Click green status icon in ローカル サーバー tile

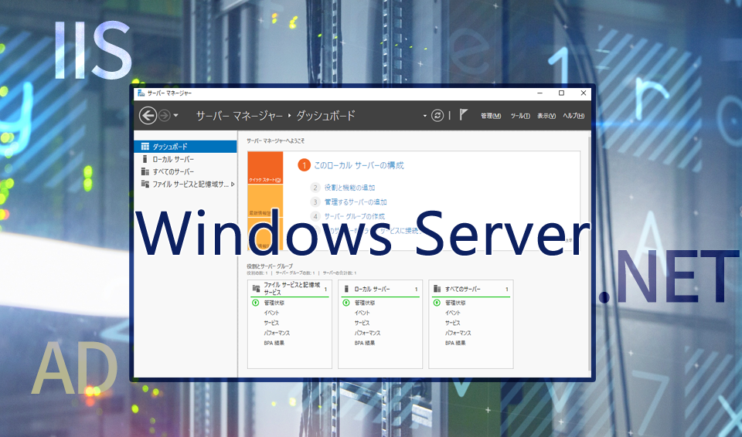click(x=346, y=303)
